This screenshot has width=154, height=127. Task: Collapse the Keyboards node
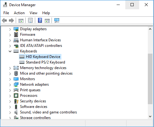pos(10,51)
